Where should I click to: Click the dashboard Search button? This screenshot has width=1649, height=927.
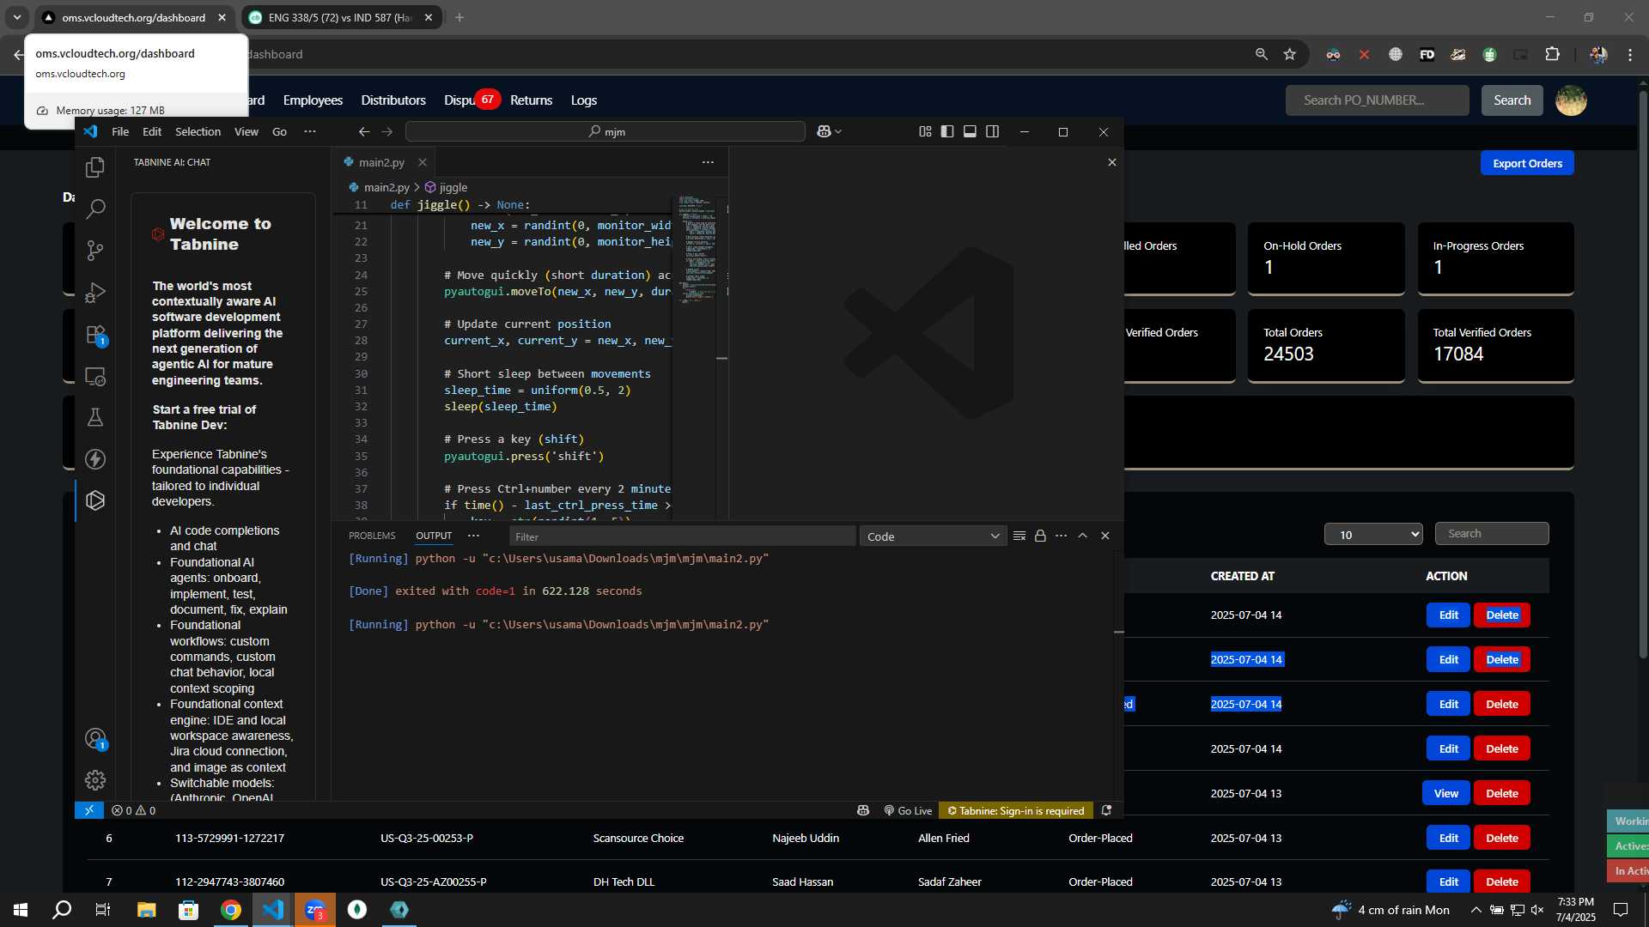click(x=1512, y=100)
